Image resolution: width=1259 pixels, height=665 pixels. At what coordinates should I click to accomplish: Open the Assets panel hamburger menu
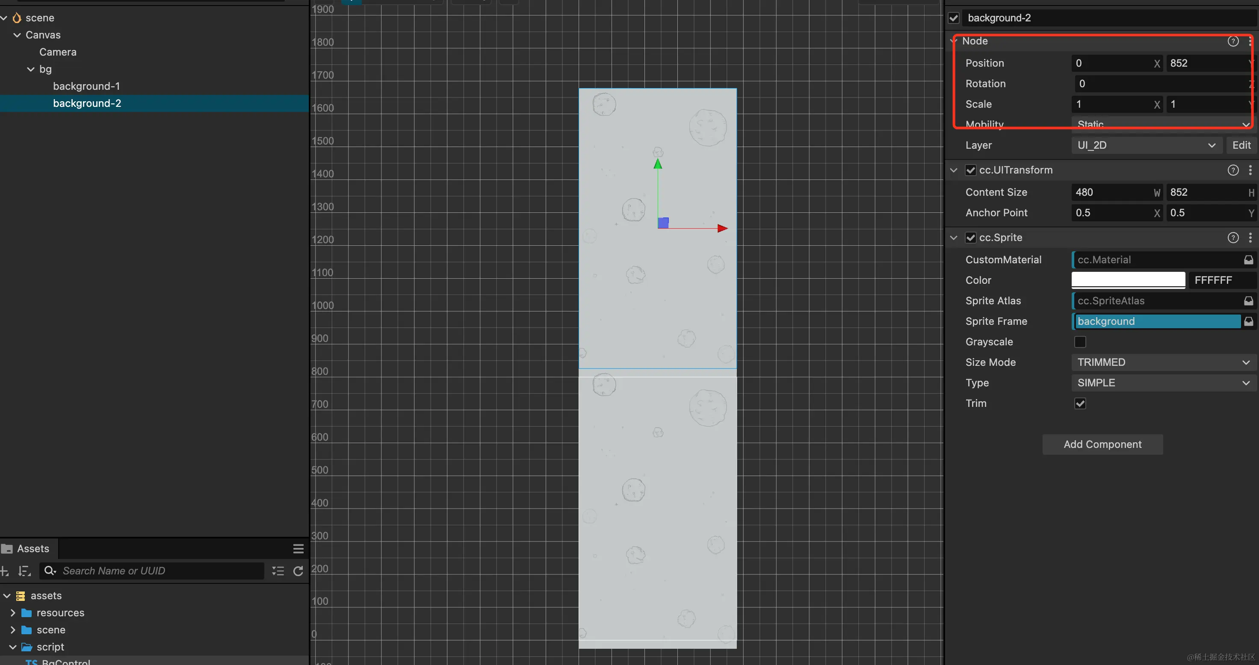point(298,549)
